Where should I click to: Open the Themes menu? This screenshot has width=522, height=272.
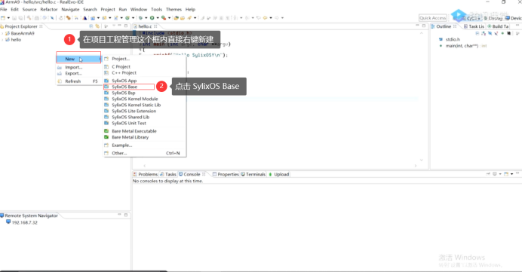click(x=173, y=9)
